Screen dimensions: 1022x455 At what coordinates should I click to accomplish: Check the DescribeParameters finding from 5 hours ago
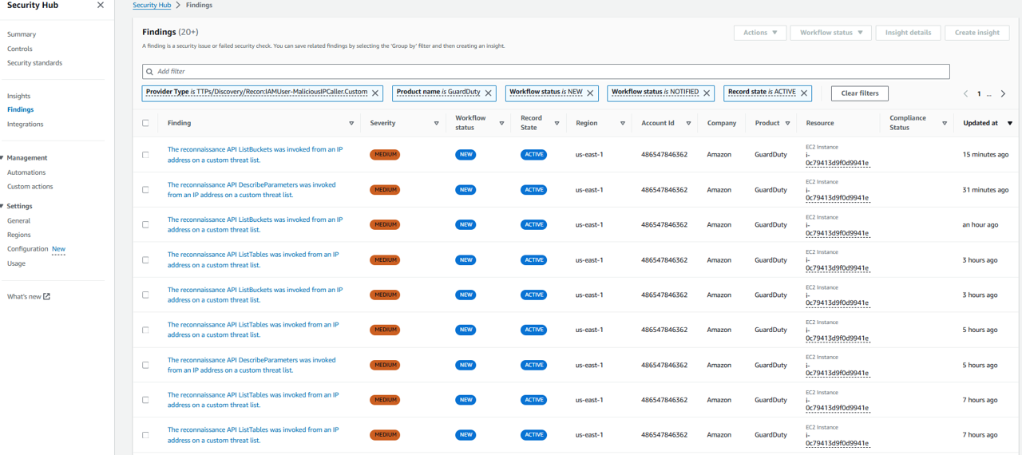click(145, 365)
